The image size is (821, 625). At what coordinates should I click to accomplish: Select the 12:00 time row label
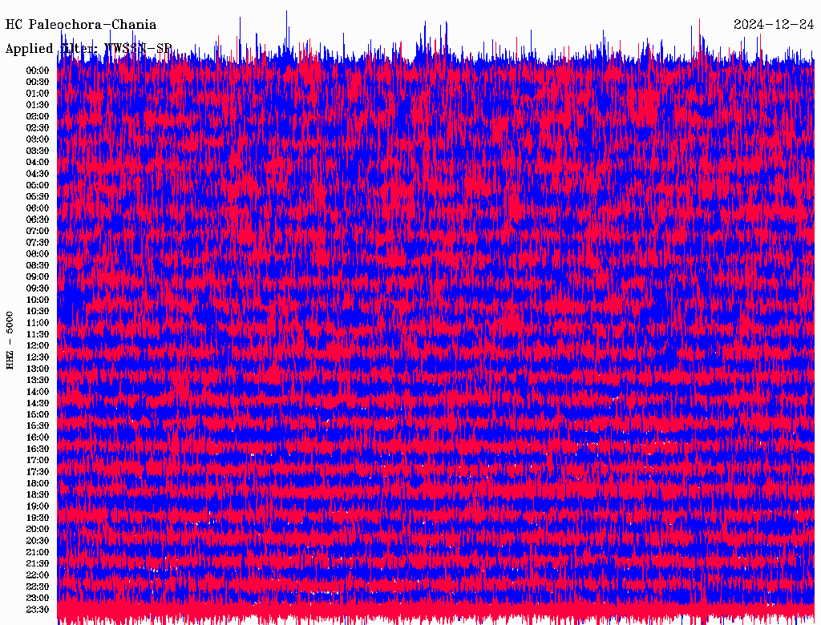pyautogui.click(x=38, y=346)
